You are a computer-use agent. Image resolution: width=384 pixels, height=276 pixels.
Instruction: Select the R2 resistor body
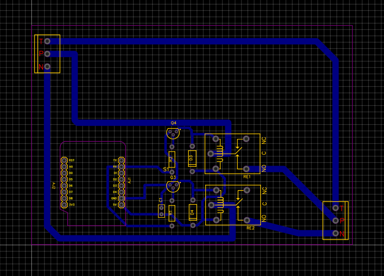[x=172, y=159]
